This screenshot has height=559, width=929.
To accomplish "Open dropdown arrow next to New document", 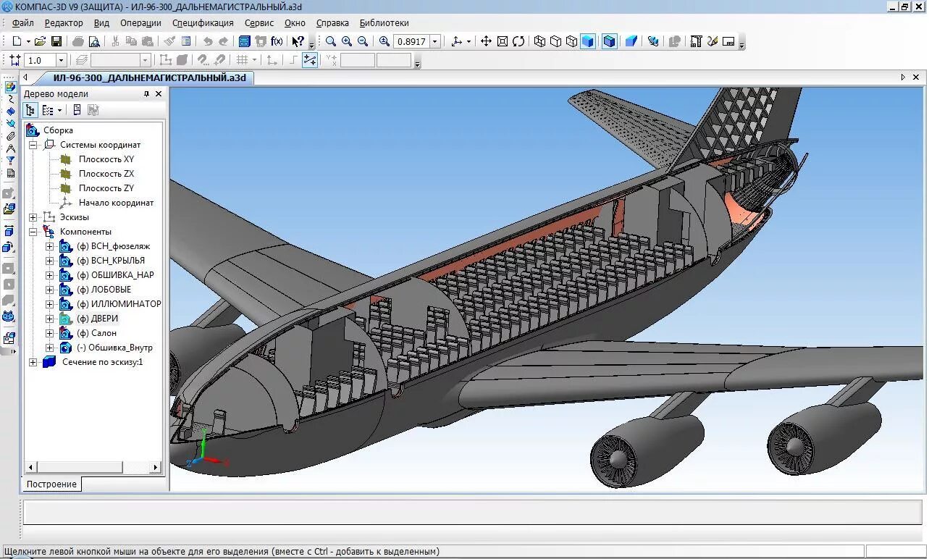I will pyautogui.click(x=28, y=41).
